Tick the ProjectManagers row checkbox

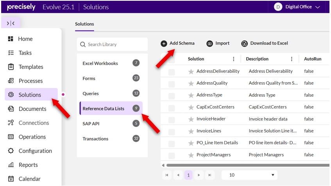click(x=172, y=155)
